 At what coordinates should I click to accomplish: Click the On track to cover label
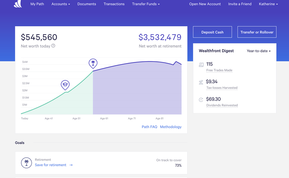click(x=169, y=160)
